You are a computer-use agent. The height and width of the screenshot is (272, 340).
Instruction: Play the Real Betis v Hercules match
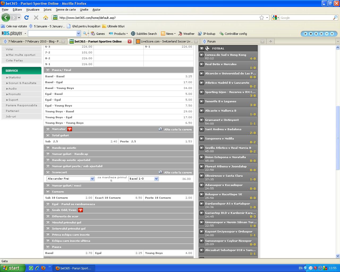(x=202, y=64)
